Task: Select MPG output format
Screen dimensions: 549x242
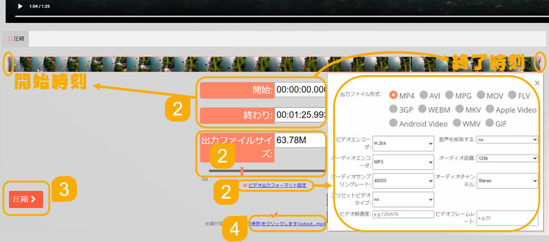Action: pos(450,95)
